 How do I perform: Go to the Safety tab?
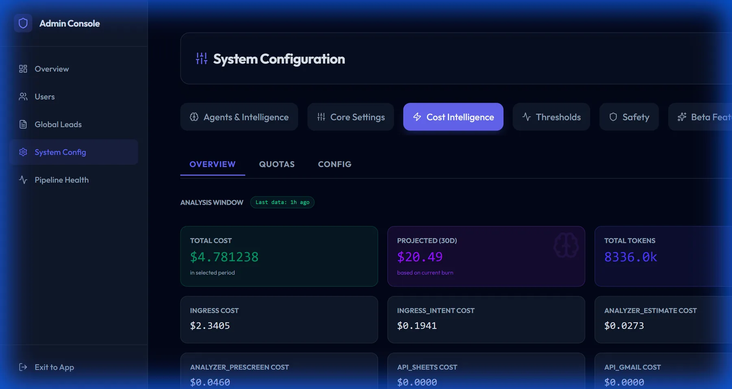coord(629,117)
